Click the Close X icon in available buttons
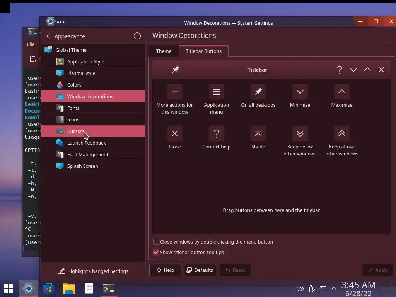Image resolution: width=396 pixels, height=297 pixels. tap(174, 133)
